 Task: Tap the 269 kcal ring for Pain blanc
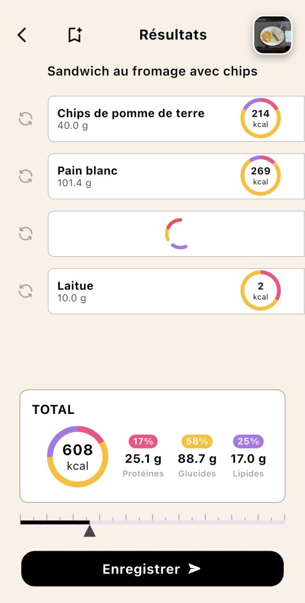[261, 175]
